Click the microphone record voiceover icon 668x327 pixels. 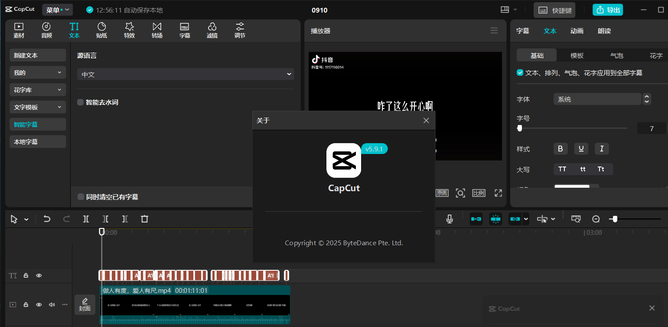450,219
